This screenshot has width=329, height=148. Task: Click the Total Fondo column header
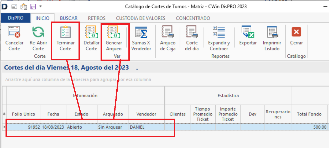click(309, 114)
